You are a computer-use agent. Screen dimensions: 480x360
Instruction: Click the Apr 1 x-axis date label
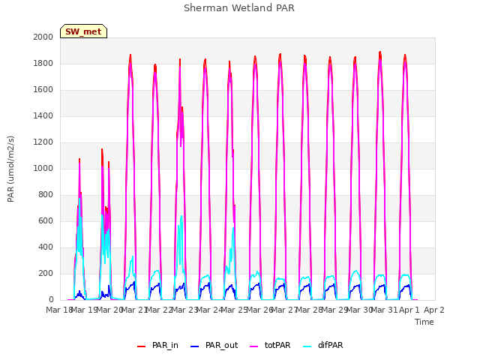pos(409,310)
